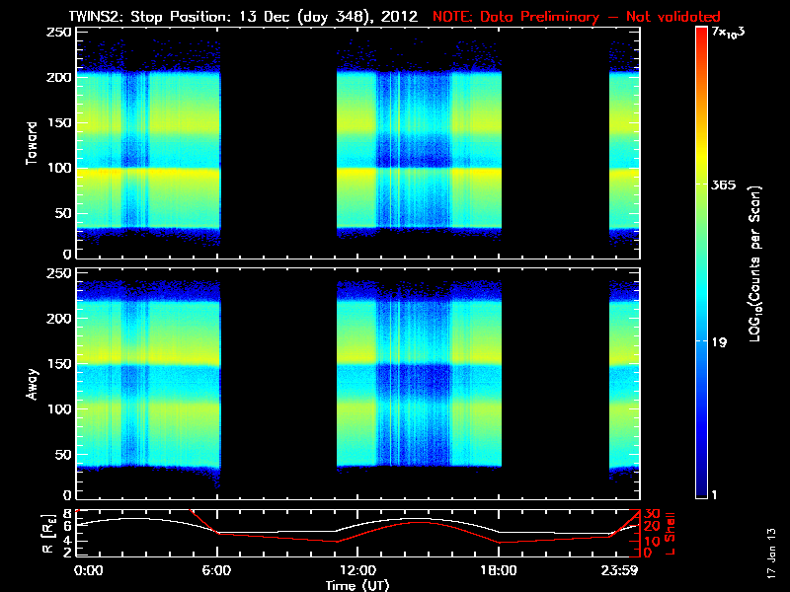Click the "Time (UT)" x-axis label
This screenshot has height=592, width=790.
click(357, 585)
